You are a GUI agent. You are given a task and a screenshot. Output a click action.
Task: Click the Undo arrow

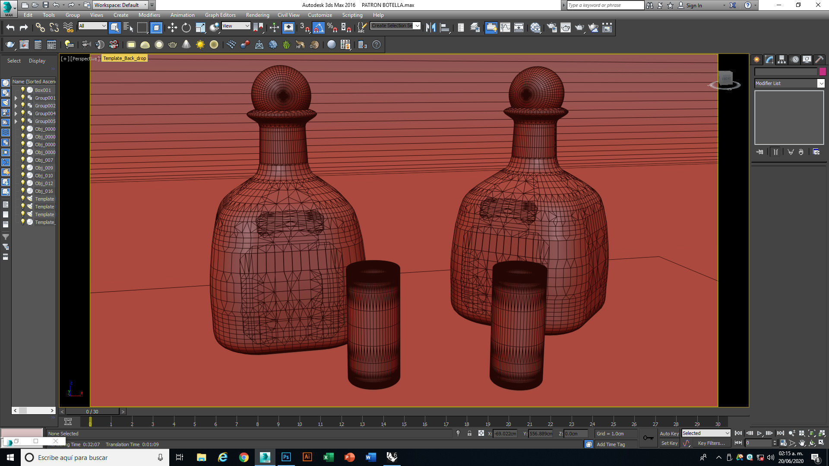click(10, 28)
